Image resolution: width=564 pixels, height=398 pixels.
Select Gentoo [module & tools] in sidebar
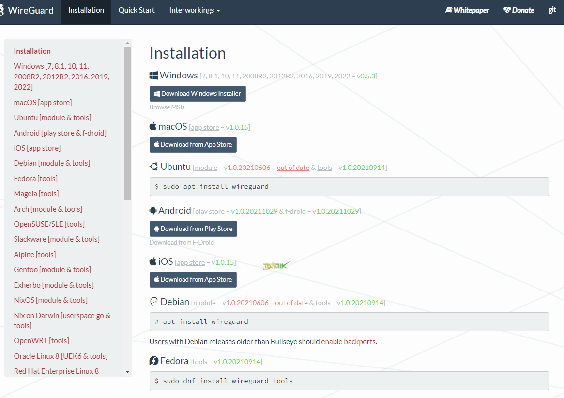point(52,270)
